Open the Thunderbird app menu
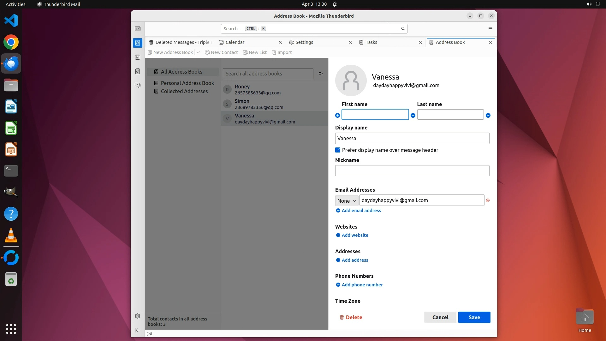 click(x=490, y=29)
